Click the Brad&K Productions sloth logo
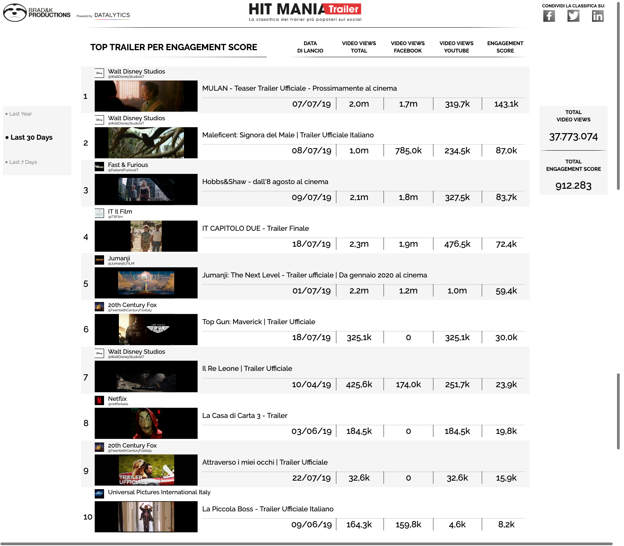The image size is (624, 546). (15, 13)
